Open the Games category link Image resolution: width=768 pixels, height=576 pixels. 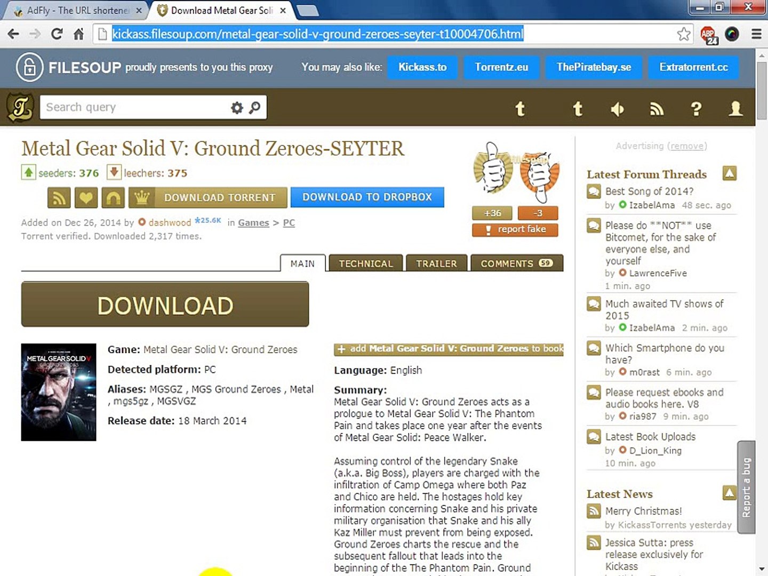point(253,222)
